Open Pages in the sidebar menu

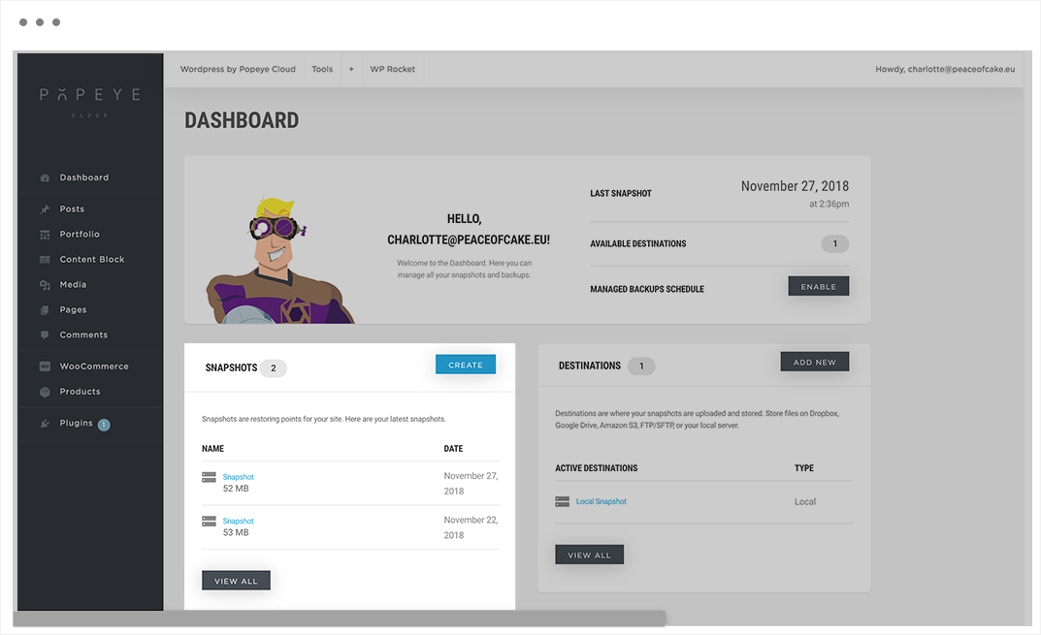(73, 310)
